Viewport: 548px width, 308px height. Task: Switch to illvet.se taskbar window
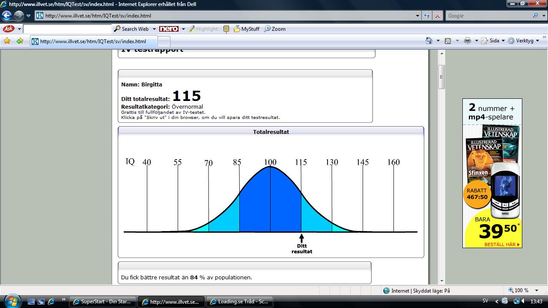point(171,302)
